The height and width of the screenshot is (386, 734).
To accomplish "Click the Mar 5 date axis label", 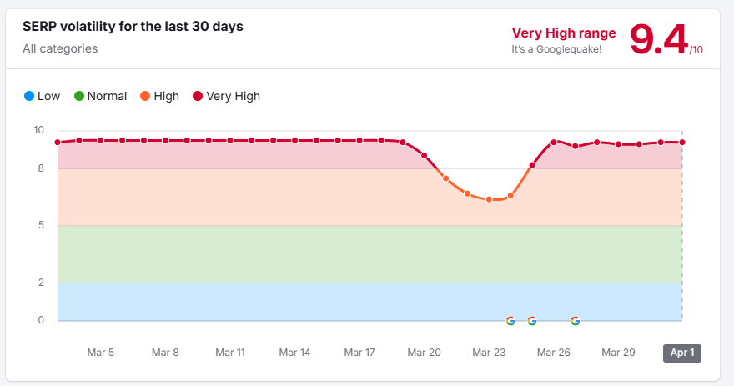I will 101,353.
